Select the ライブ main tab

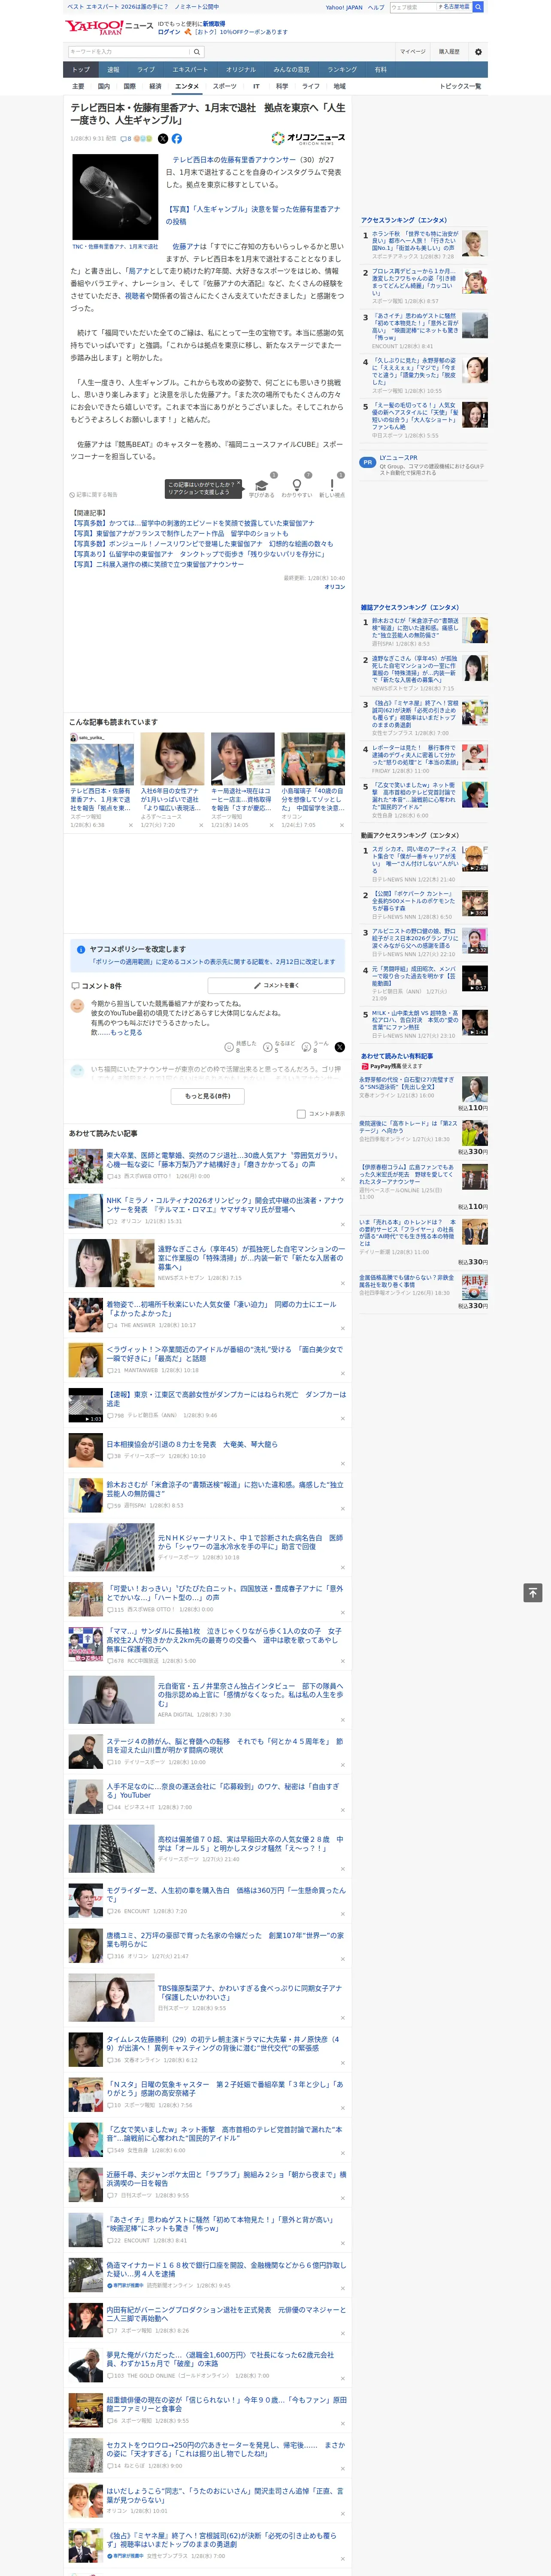146,70
